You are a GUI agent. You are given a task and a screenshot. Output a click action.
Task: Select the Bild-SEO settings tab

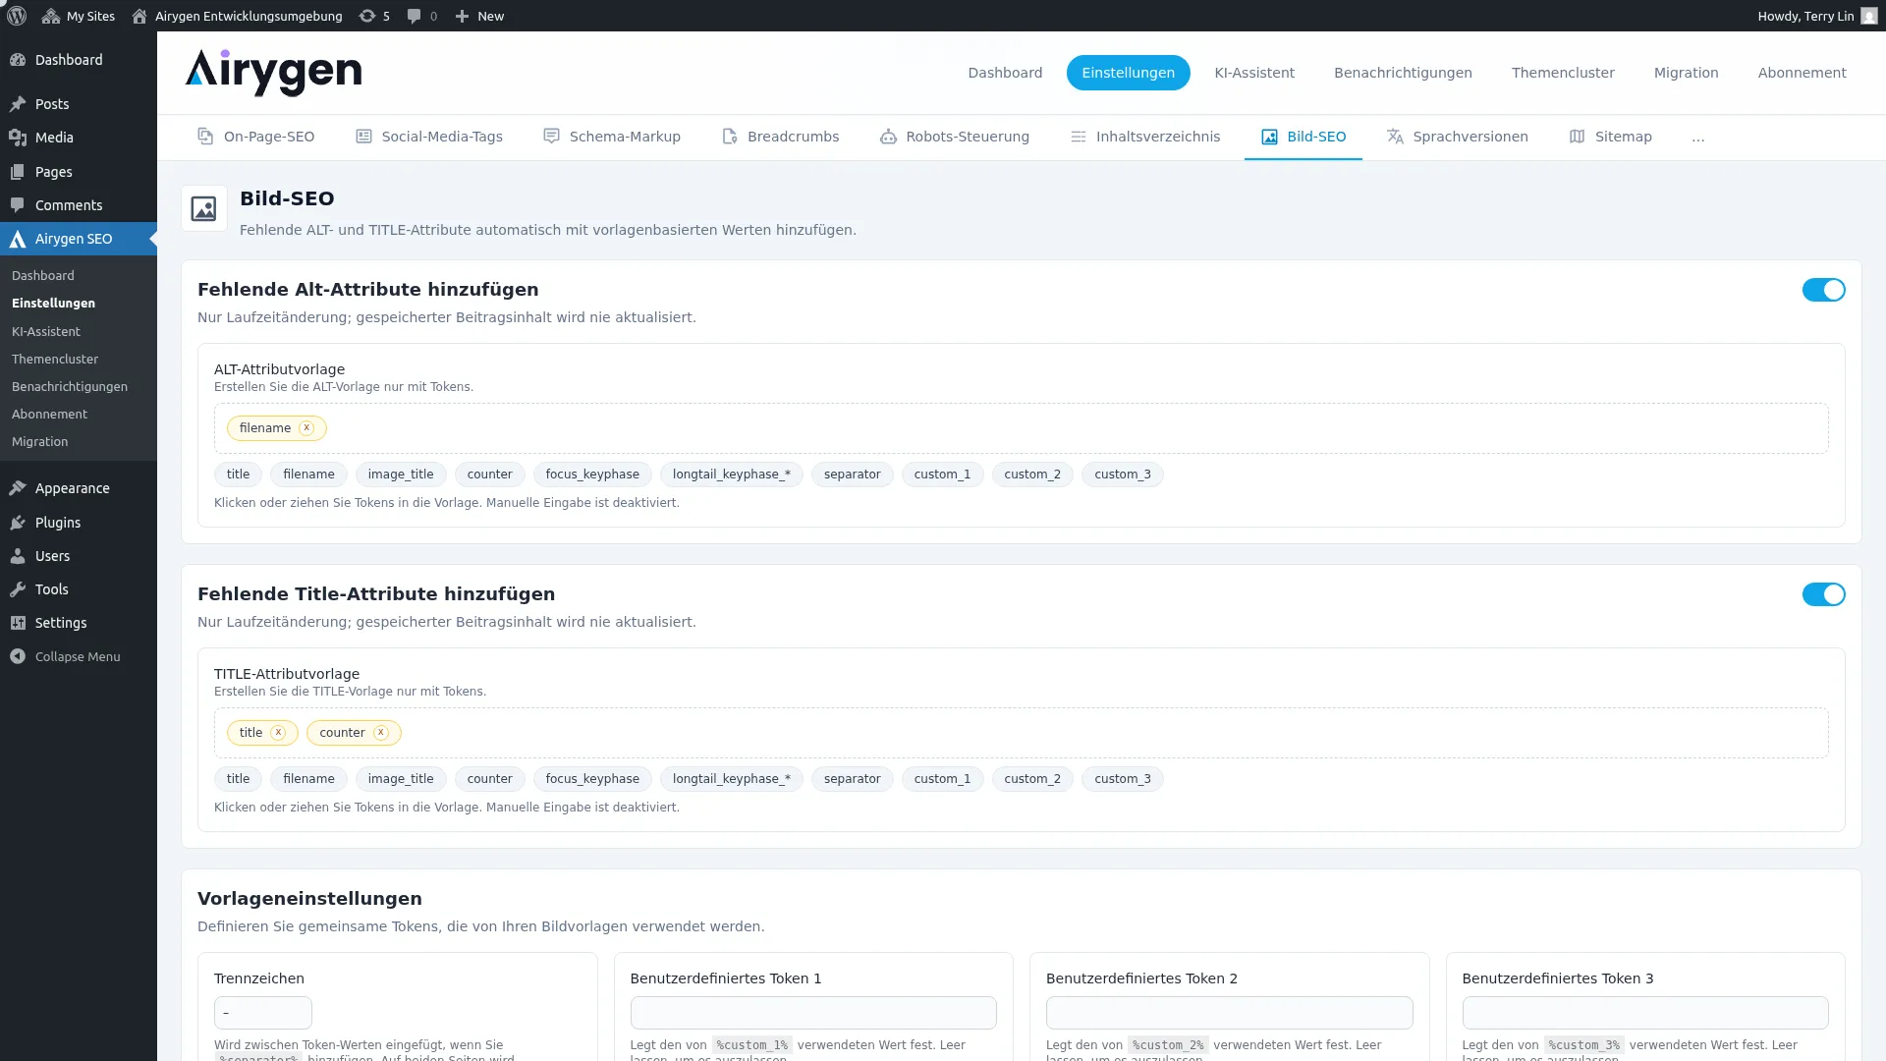tap(1303, 137)
